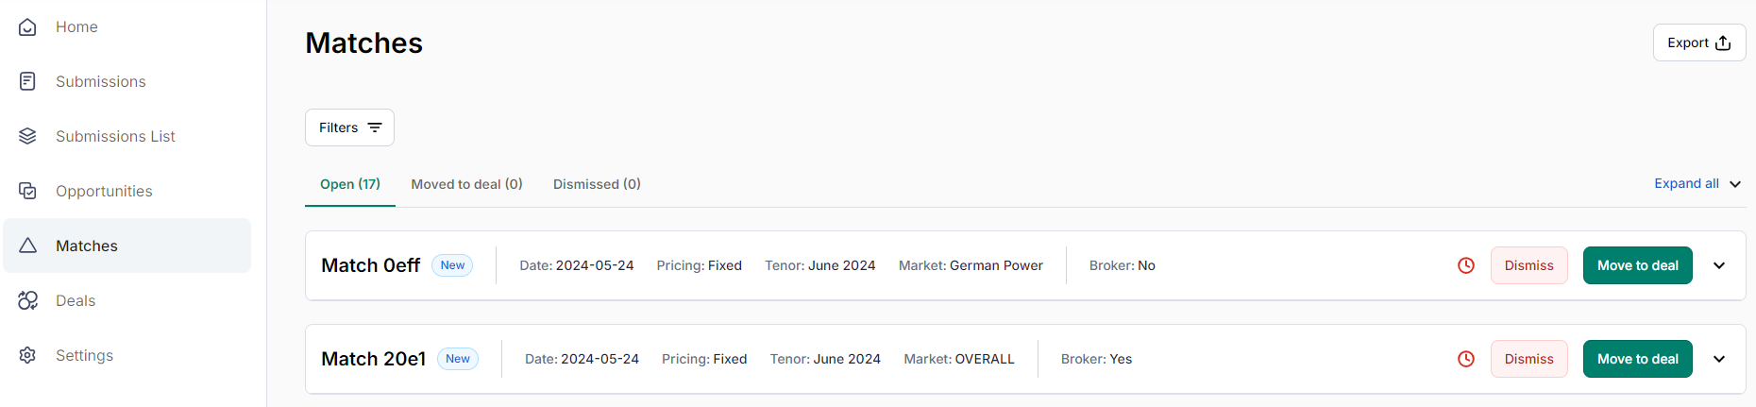Move Match 20e1 to deal
The height and width of the screenshot is (407, 1756).
(x=1638, y=359)
